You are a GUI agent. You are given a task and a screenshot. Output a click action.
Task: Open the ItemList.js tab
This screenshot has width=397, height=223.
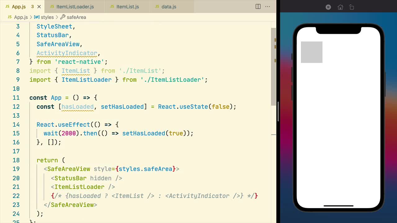click(127, 7)
